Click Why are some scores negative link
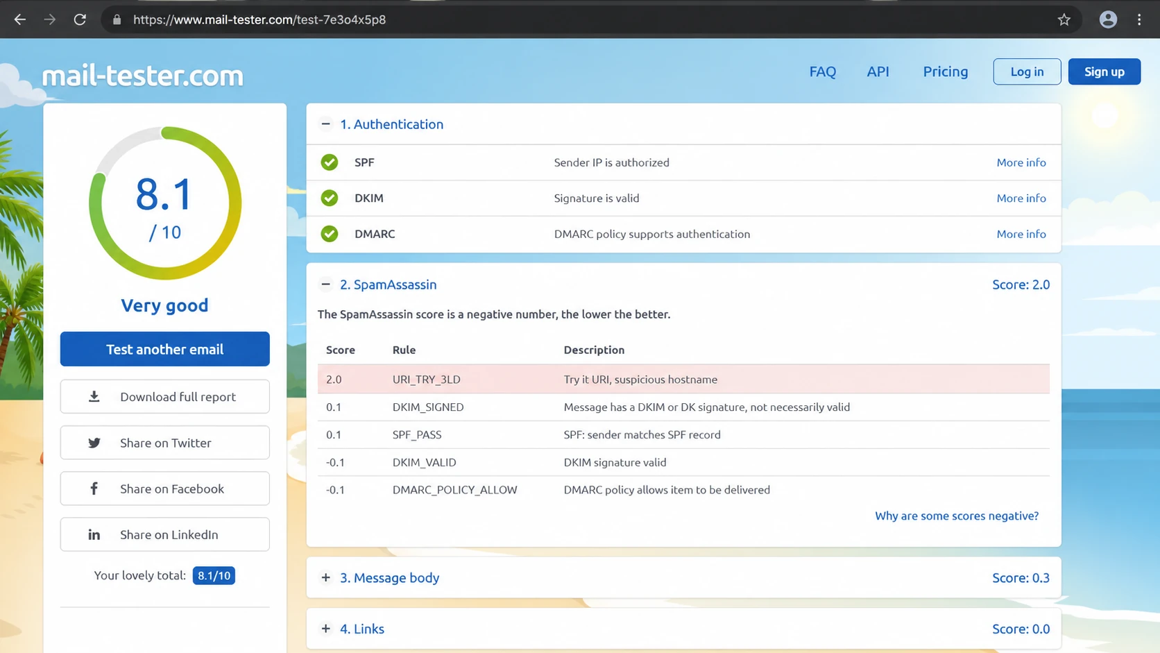Viewport: 1160px width, 653px height. (x=956, y=516)
